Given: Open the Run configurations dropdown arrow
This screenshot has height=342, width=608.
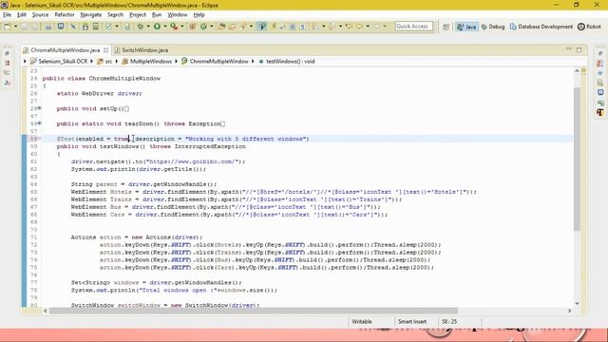Looking at the screenshot, I should click(x=165, y=27).
